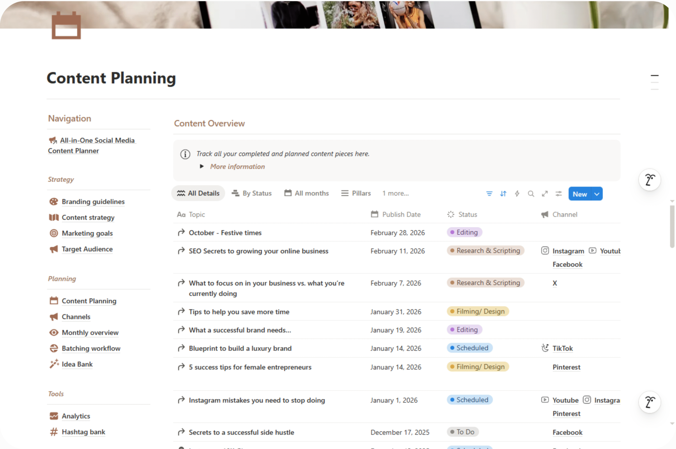Open the New button dropdown arrow

tap(597, 194)
